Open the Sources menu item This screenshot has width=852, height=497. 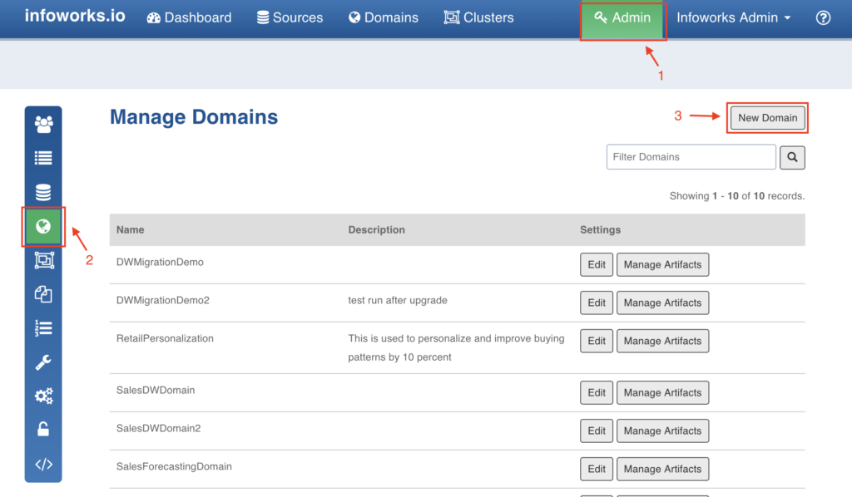290,18
